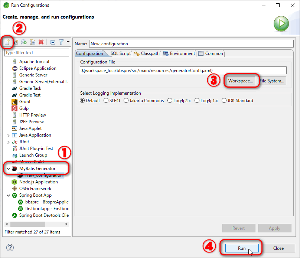Viewport: 300px width, 258px height.
Task: Delete the selected configuration with red X
Action: [41, 42]
